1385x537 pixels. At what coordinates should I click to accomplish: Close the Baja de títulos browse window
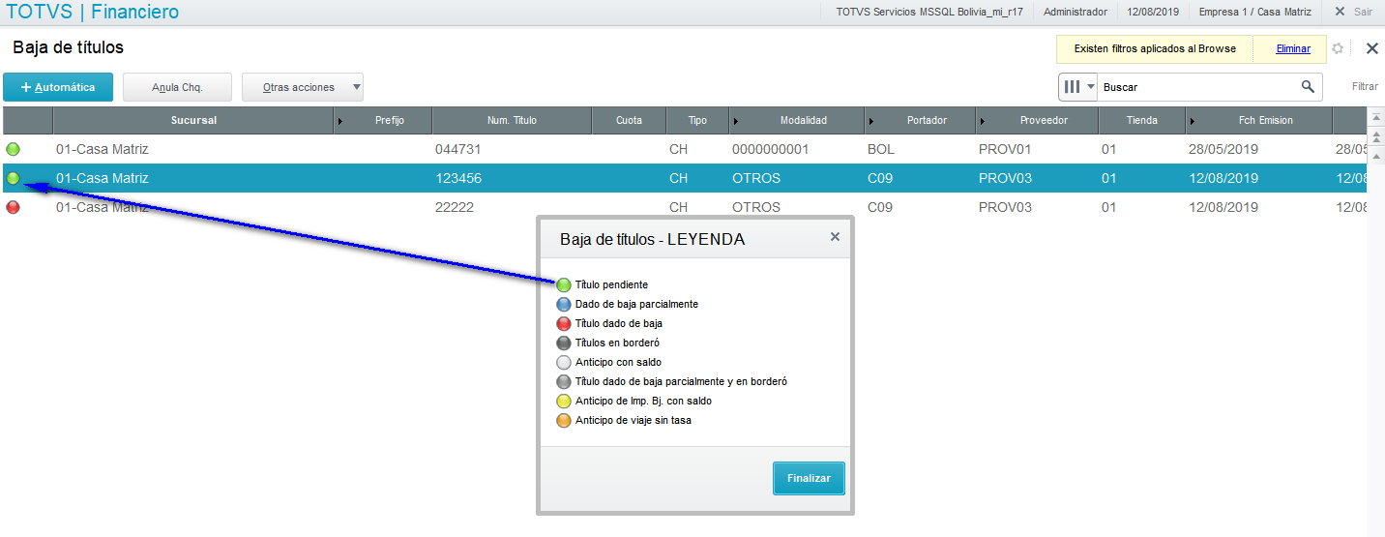(x=1371, y=48)
